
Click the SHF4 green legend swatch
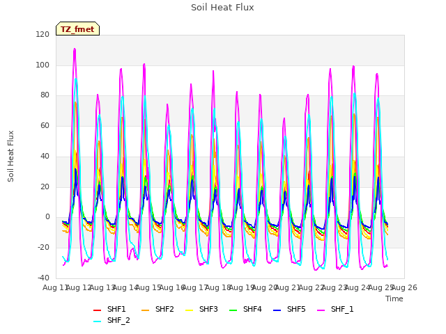pyautogui.click(x=233, y=310)
